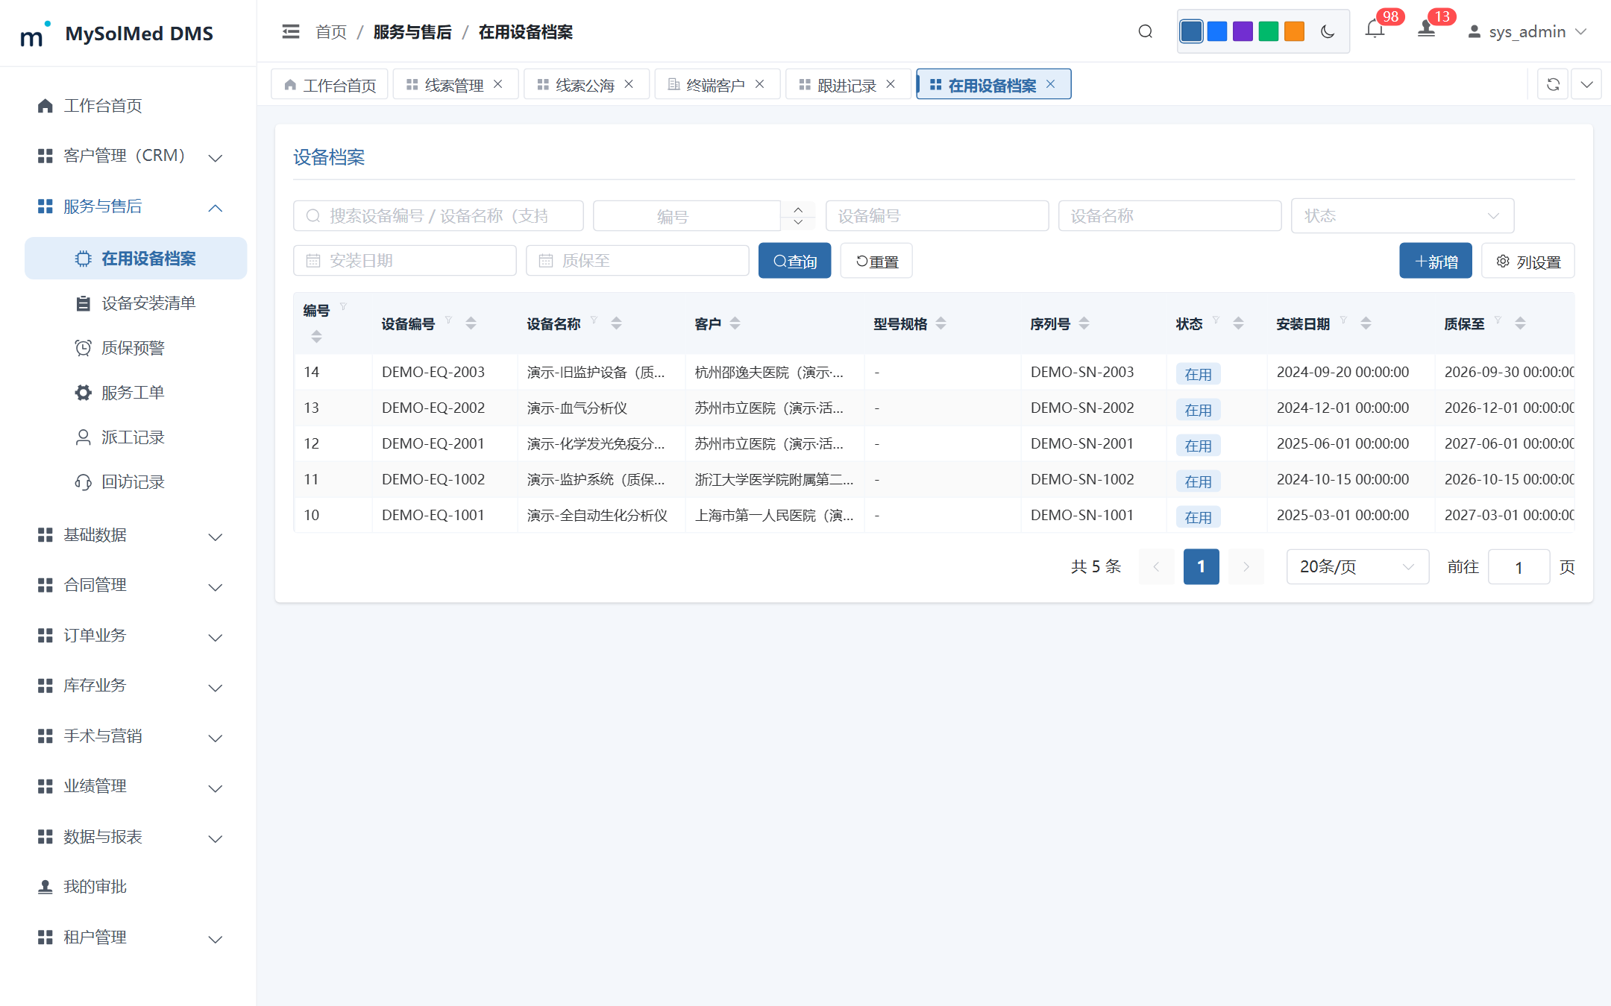Viewport: 1611px width, 1006px height.
Task: Close the 线索管理 tab
Action: (498, 84)
